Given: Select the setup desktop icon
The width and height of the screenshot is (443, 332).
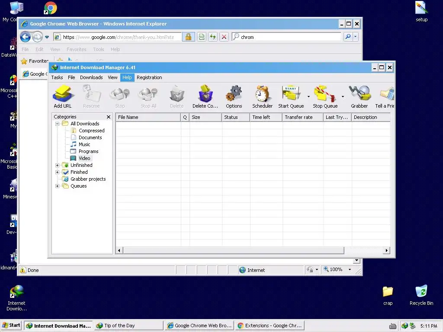Looking at the screenshot, I should (x=421, y=11).
